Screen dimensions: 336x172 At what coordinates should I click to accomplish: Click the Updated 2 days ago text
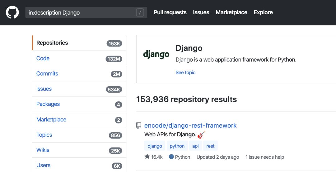pyautogui.click(x=218, y=157)
